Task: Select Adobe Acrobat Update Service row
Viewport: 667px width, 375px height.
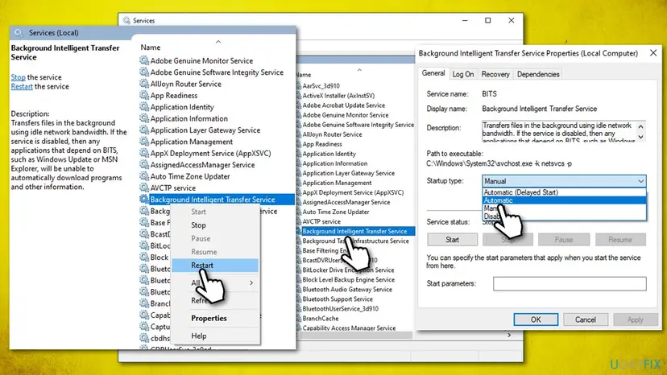Action: pyautogui.click(x=344, y=105)
